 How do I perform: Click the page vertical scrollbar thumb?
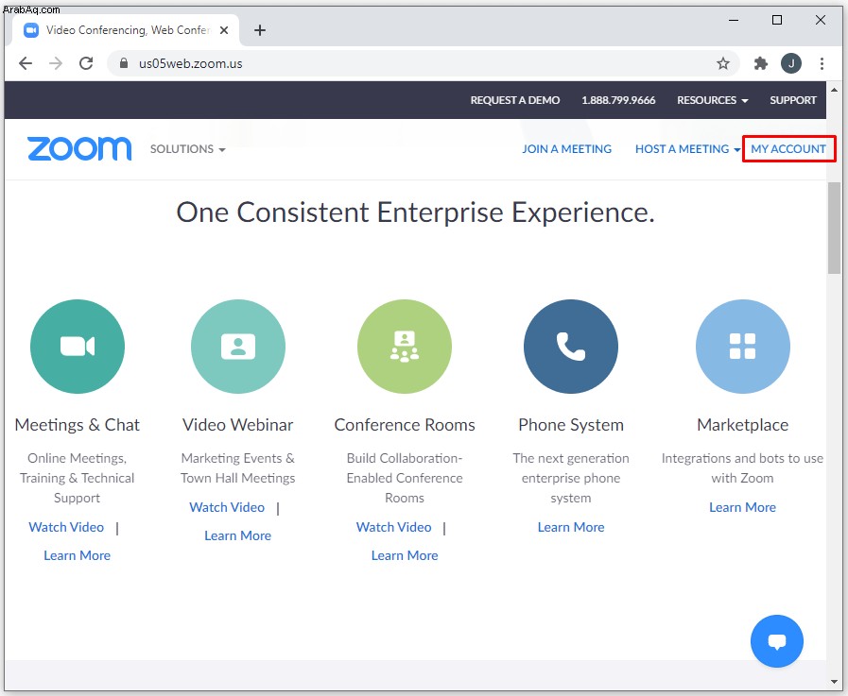click(x=834, y=228)
